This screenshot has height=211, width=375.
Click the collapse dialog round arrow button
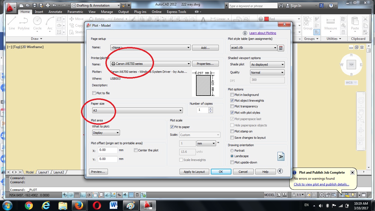pos(280,171)
